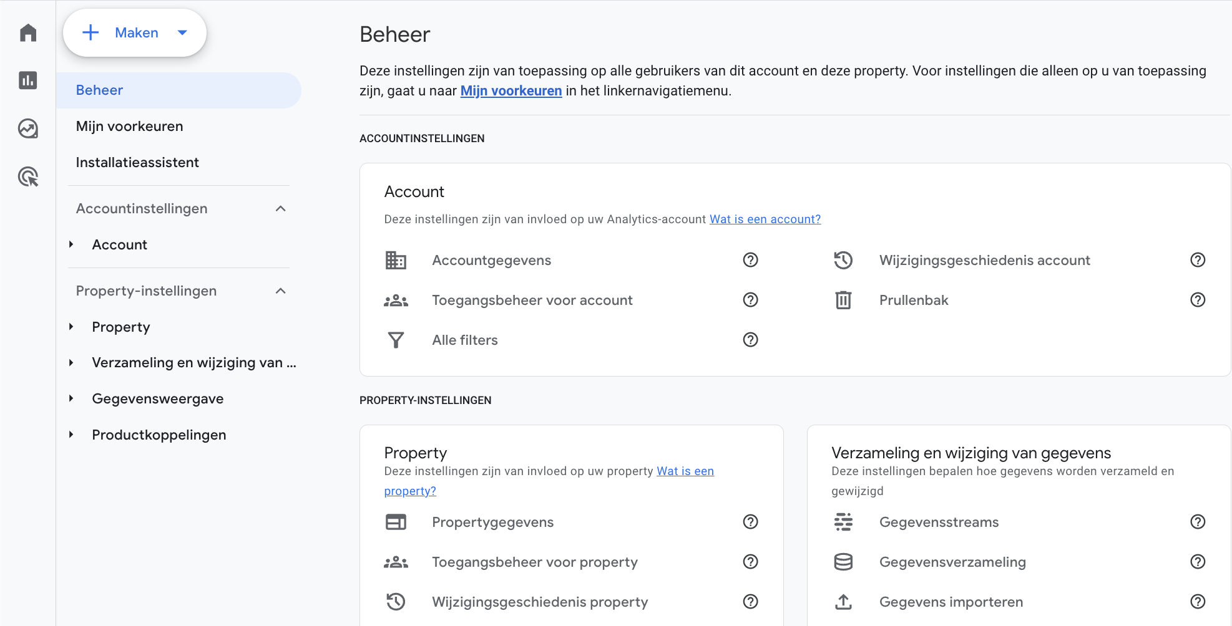Open the Advertising icon in left rail

point(28,176)
